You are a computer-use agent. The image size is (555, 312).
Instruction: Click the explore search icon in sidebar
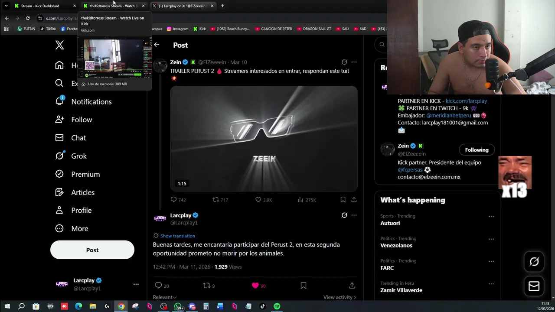[59, 83]
